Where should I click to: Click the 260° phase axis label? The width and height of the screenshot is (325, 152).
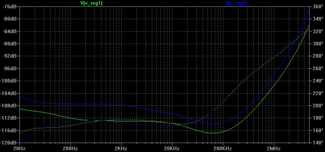(x=318, y=68)
